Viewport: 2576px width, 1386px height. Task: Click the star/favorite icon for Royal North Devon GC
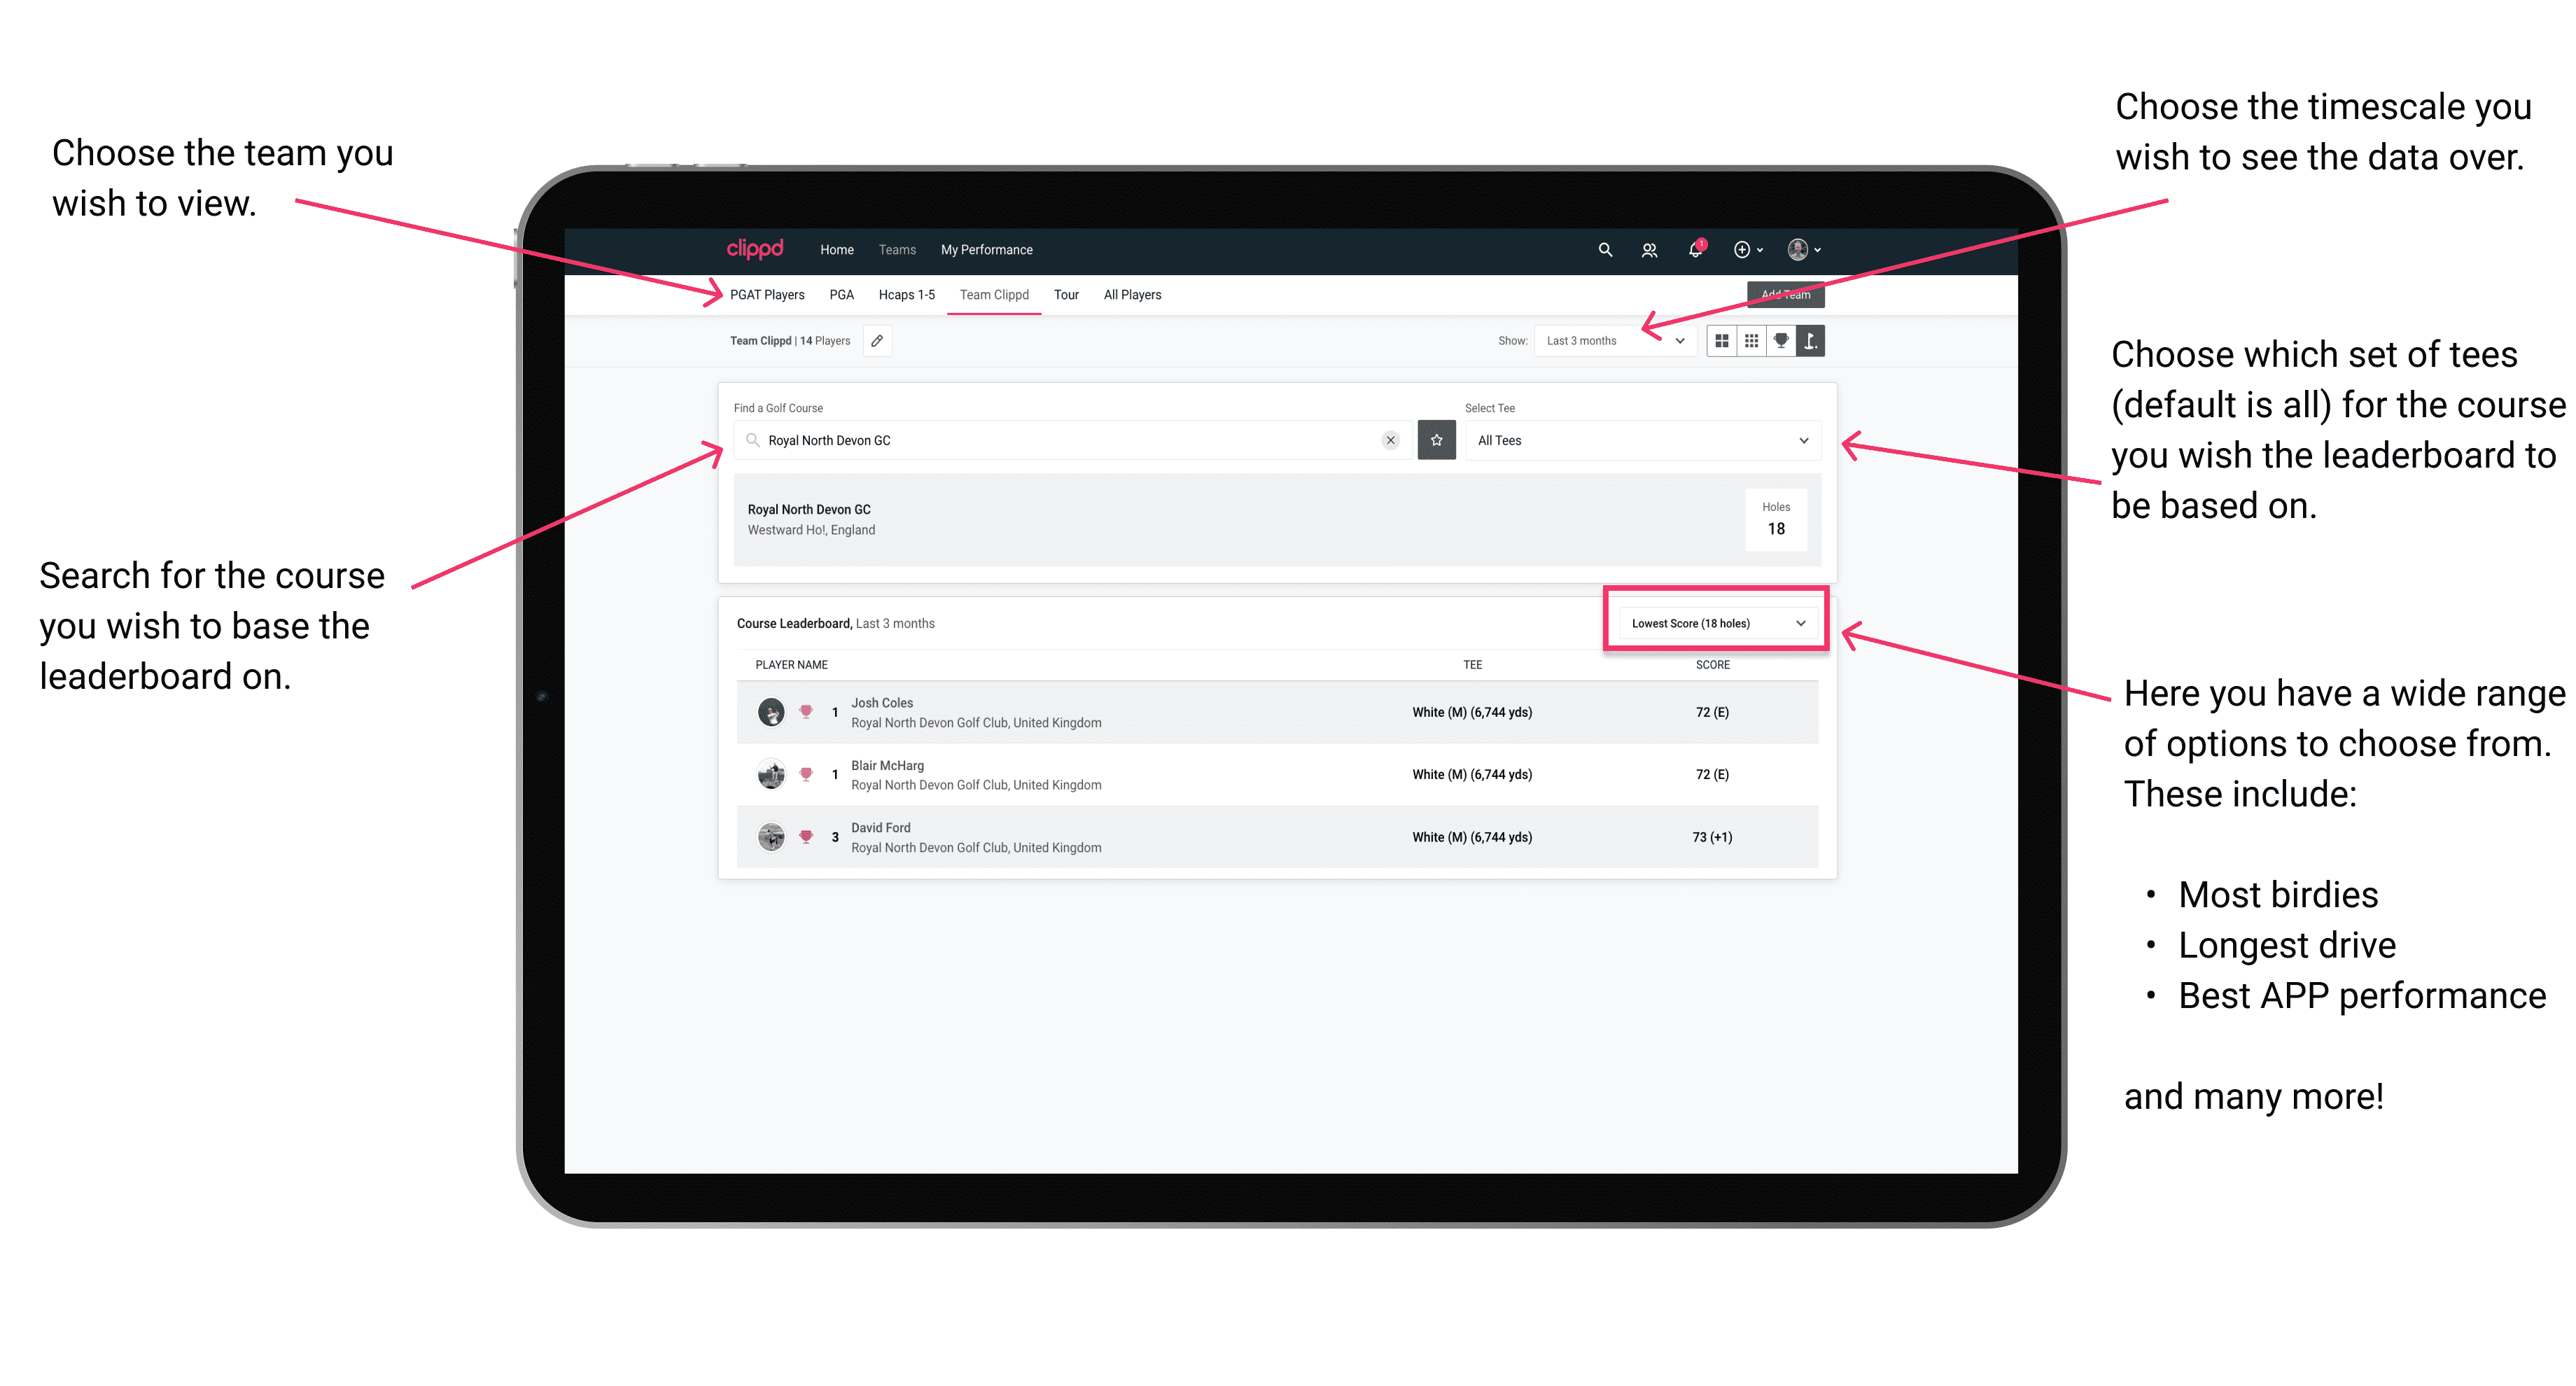(1436, 442)
